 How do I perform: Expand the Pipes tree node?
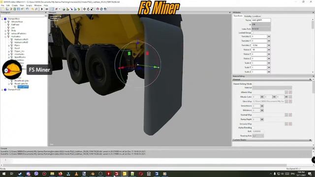pyautogui.click(x=9, y=46)
